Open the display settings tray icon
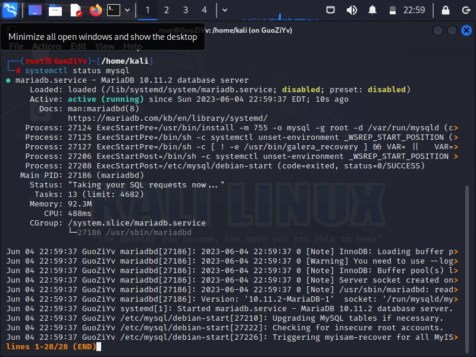Viewport: 476px width, 357px height. point(331,10)
